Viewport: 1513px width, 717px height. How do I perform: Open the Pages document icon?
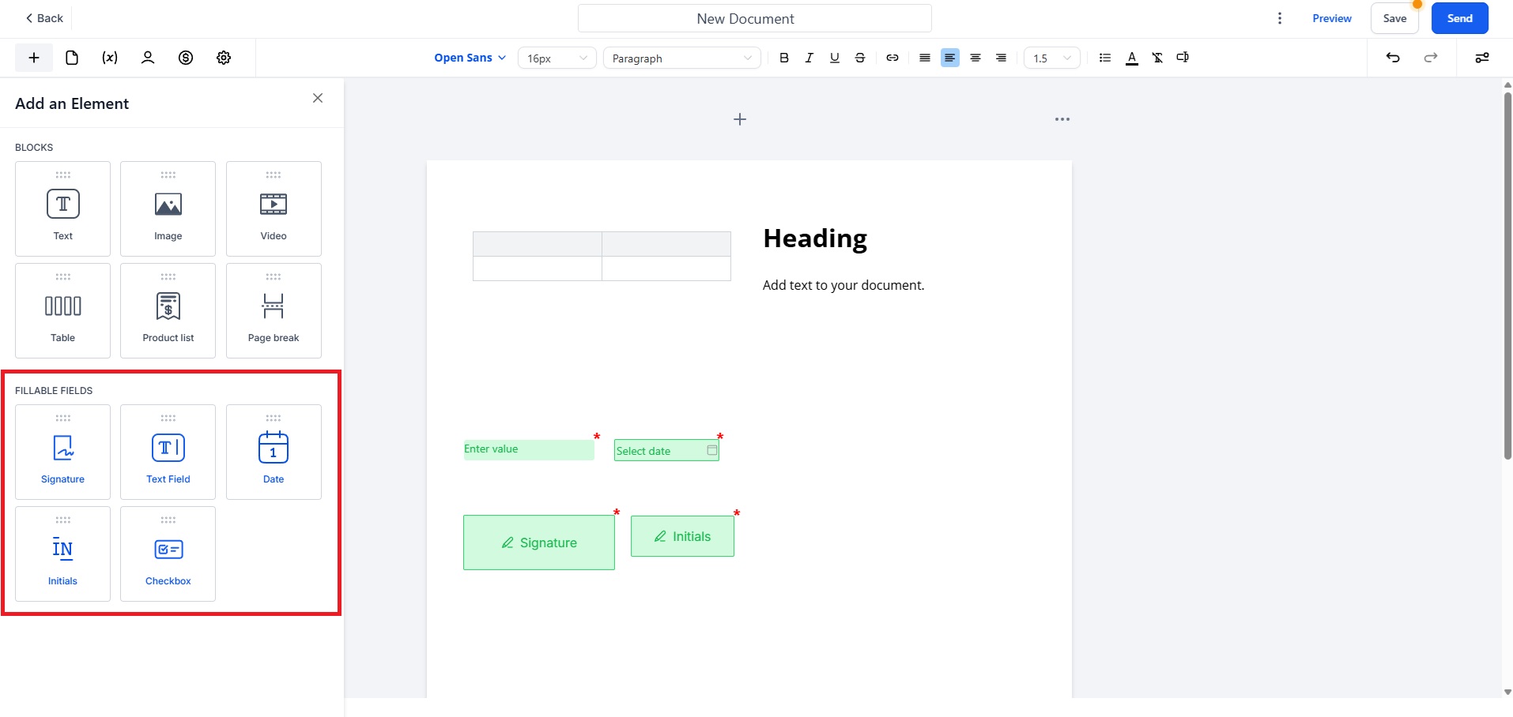click(72, 58)
